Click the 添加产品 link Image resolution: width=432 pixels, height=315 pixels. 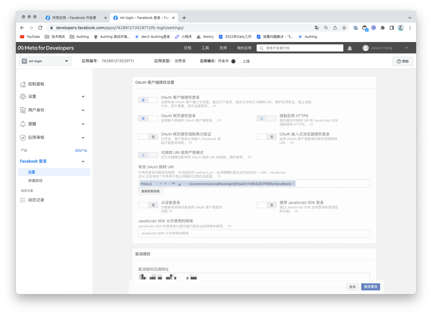(x=81, y=150)
